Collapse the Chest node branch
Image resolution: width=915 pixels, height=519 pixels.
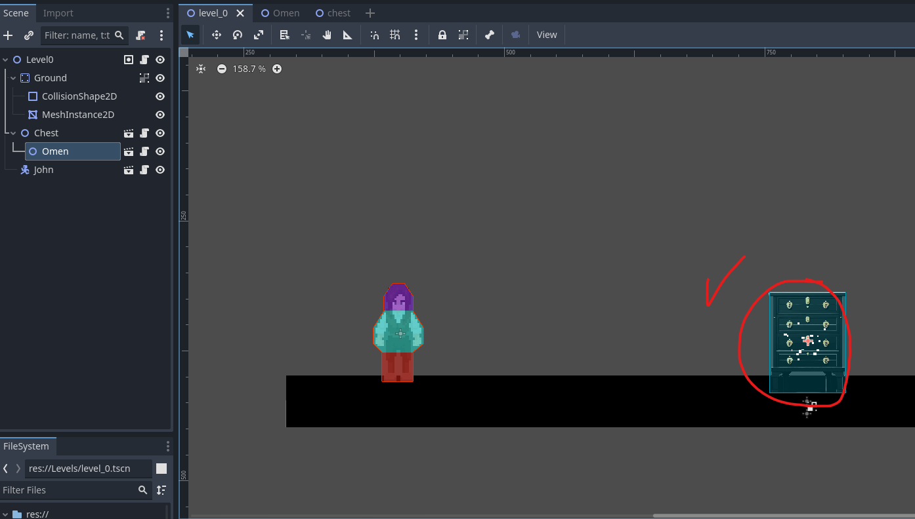click(x=12, y=132)
